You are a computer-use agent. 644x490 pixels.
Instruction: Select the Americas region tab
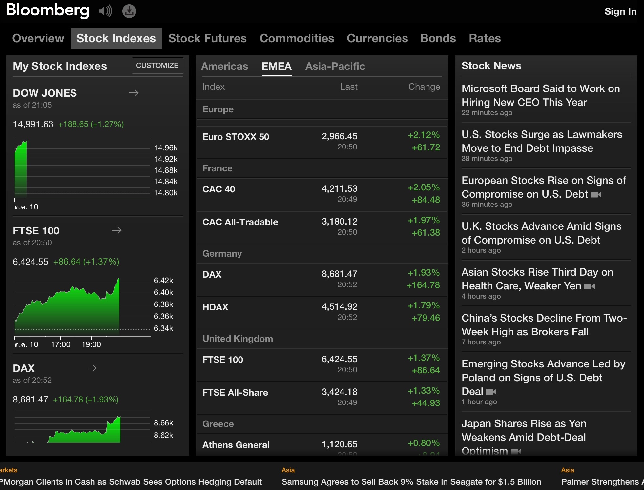[224, 67]
